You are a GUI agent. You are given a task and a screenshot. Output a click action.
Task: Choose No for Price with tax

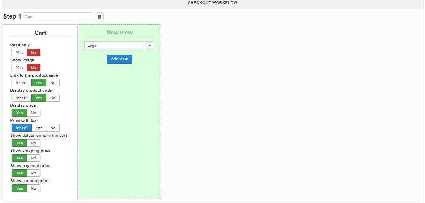(53, 128)
